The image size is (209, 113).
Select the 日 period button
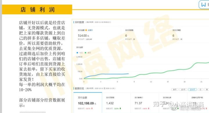[201, 90]
